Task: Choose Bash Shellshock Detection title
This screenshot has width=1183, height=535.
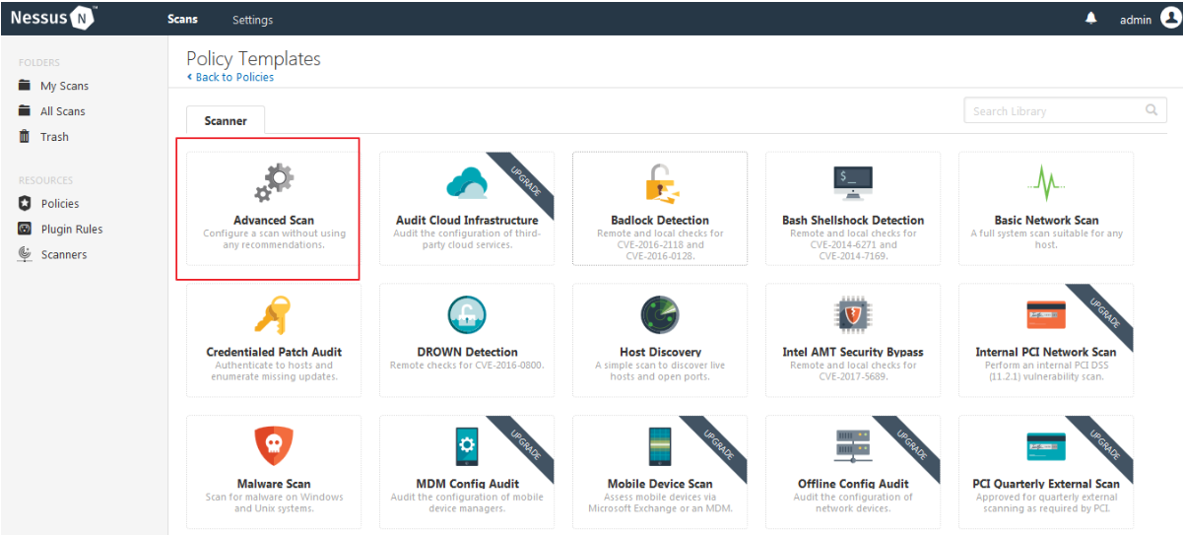Action: tap(853, 221)
